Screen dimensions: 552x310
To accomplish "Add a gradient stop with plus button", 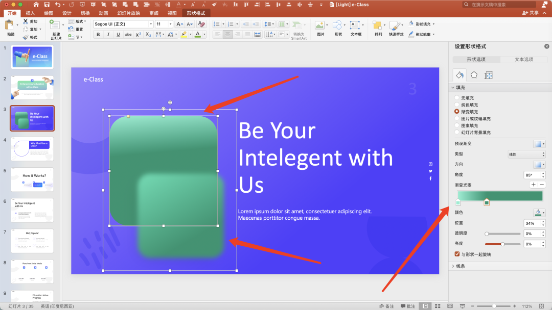I will pos(534,185).
